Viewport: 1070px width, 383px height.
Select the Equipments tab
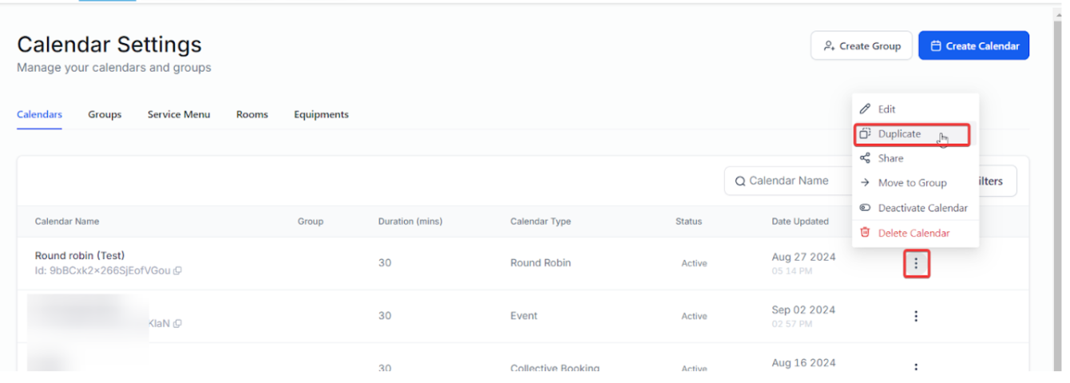click(x=321, y=114)
